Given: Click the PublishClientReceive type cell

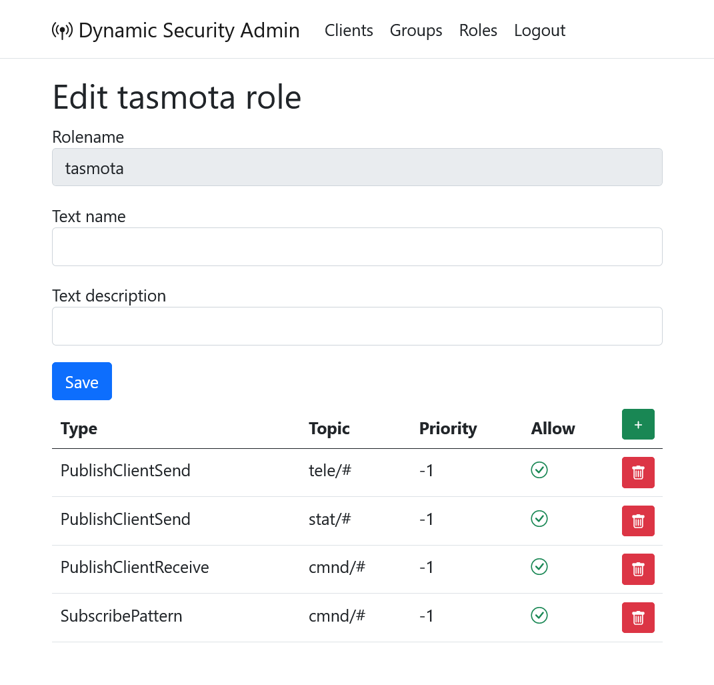Looking at the screenshot, I should (x=135, y=568).
